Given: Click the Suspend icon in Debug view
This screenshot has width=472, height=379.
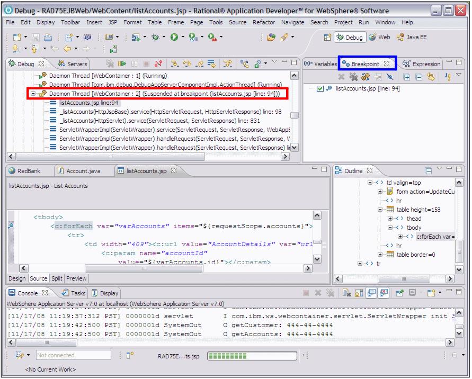Looking at the screenshot, I should tap(134, 64).
